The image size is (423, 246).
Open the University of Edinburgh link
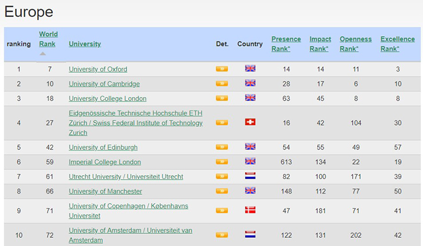[x=103, y=147]
